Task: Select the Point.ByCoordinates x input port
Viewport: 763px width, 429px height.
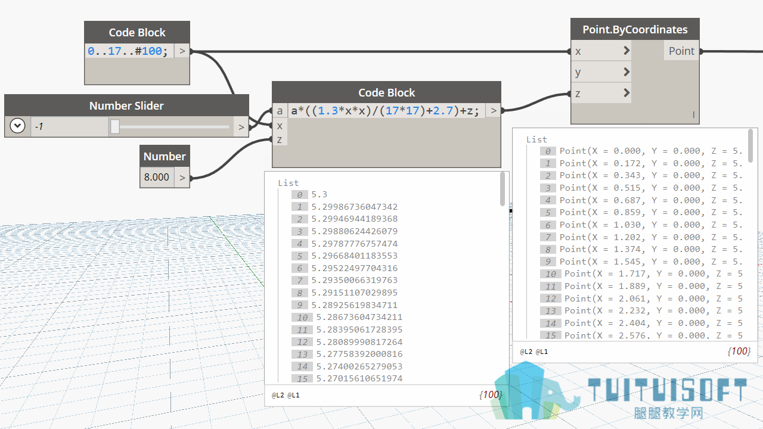Action: 601,51
